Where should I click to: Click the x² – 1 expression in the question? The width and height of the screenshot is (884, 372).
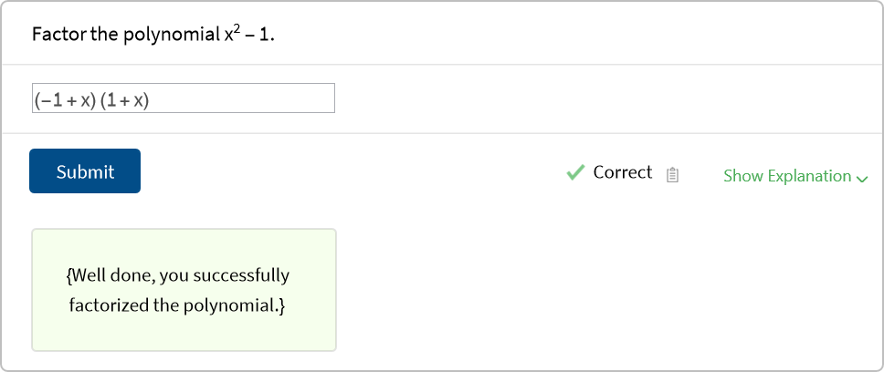248,36
